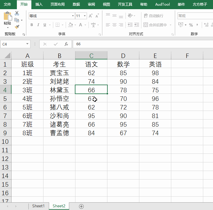Increase indent
Viewport: 213px width, 210px height.
(x=137, y=25)
